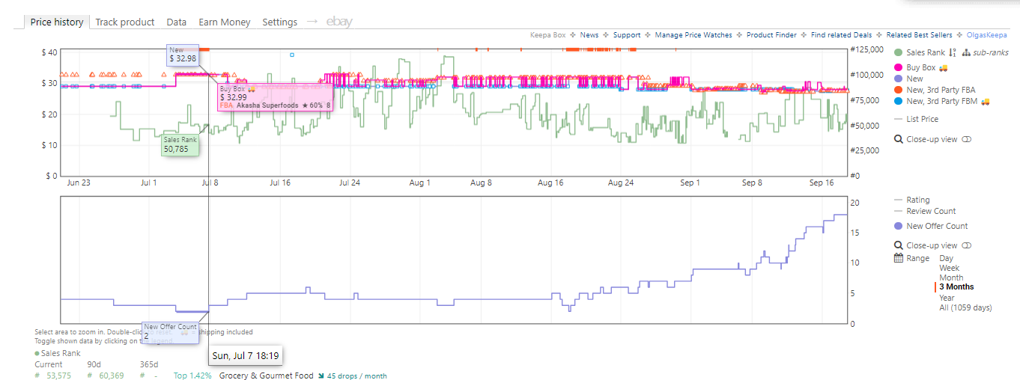Open the OlgasKeepa account link
The height and width of the screenshot is (380, 1020).
tap(987, 35)
